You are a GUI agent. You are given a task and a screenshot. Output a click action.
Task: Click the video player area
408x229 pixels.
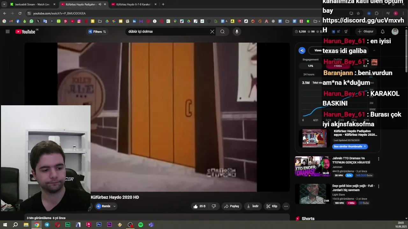(157, 117)
